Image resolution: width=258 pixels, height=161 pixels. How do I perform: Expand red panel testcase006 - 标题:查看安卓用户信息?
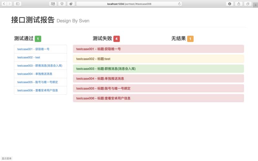[x=158, y=98]
